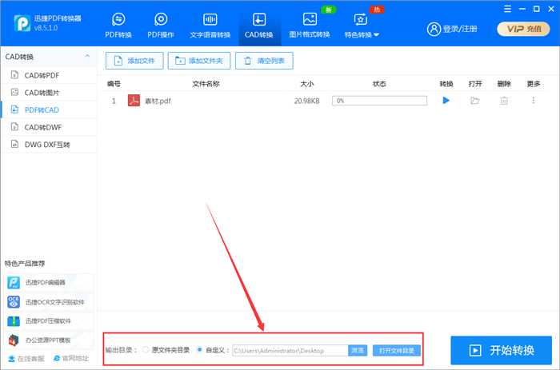
Task: Click 打开文件目录 button
Action: 397,350
